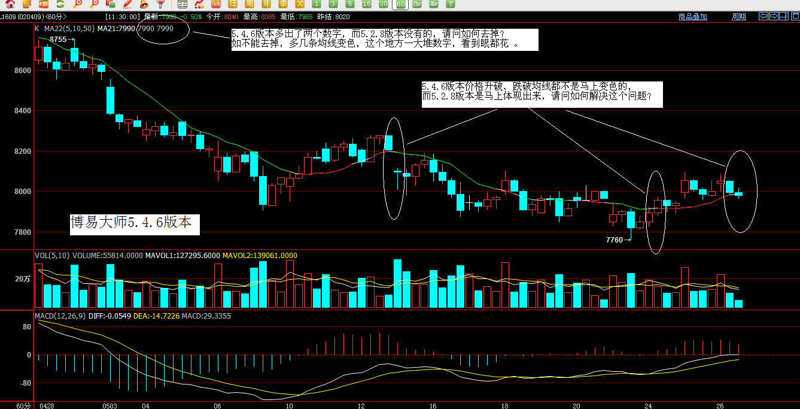Image resolution: width=800 pixels, height=409 pixels.
Task: Click the funnel filter icon
Action: click(x=160, y=4)
